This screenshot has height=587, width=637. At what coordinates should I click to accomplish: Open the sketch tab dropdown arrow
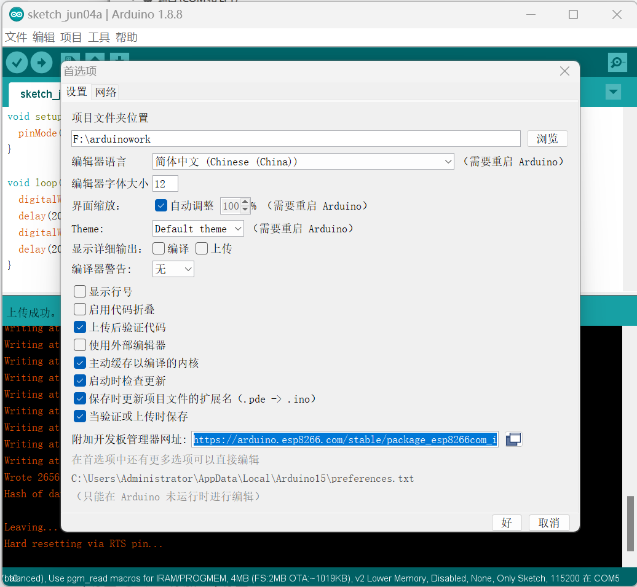coord(613,92)
